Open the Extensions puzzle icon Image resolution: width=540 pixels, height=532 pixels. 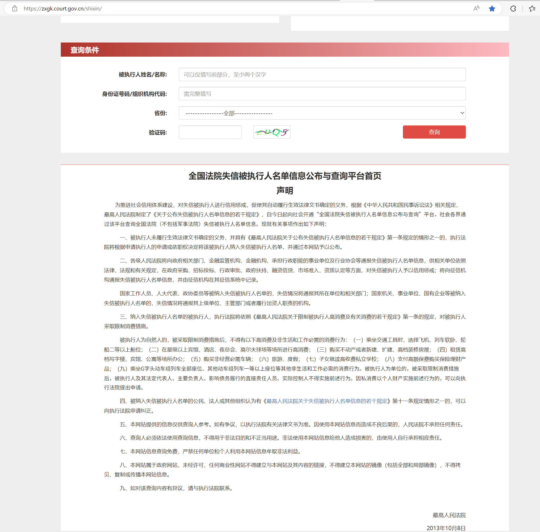click(513, 9)
